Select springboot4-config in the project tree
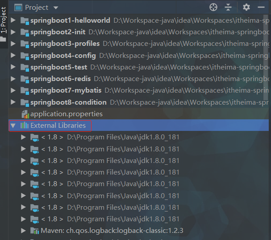271x240 pixels. 63,56
